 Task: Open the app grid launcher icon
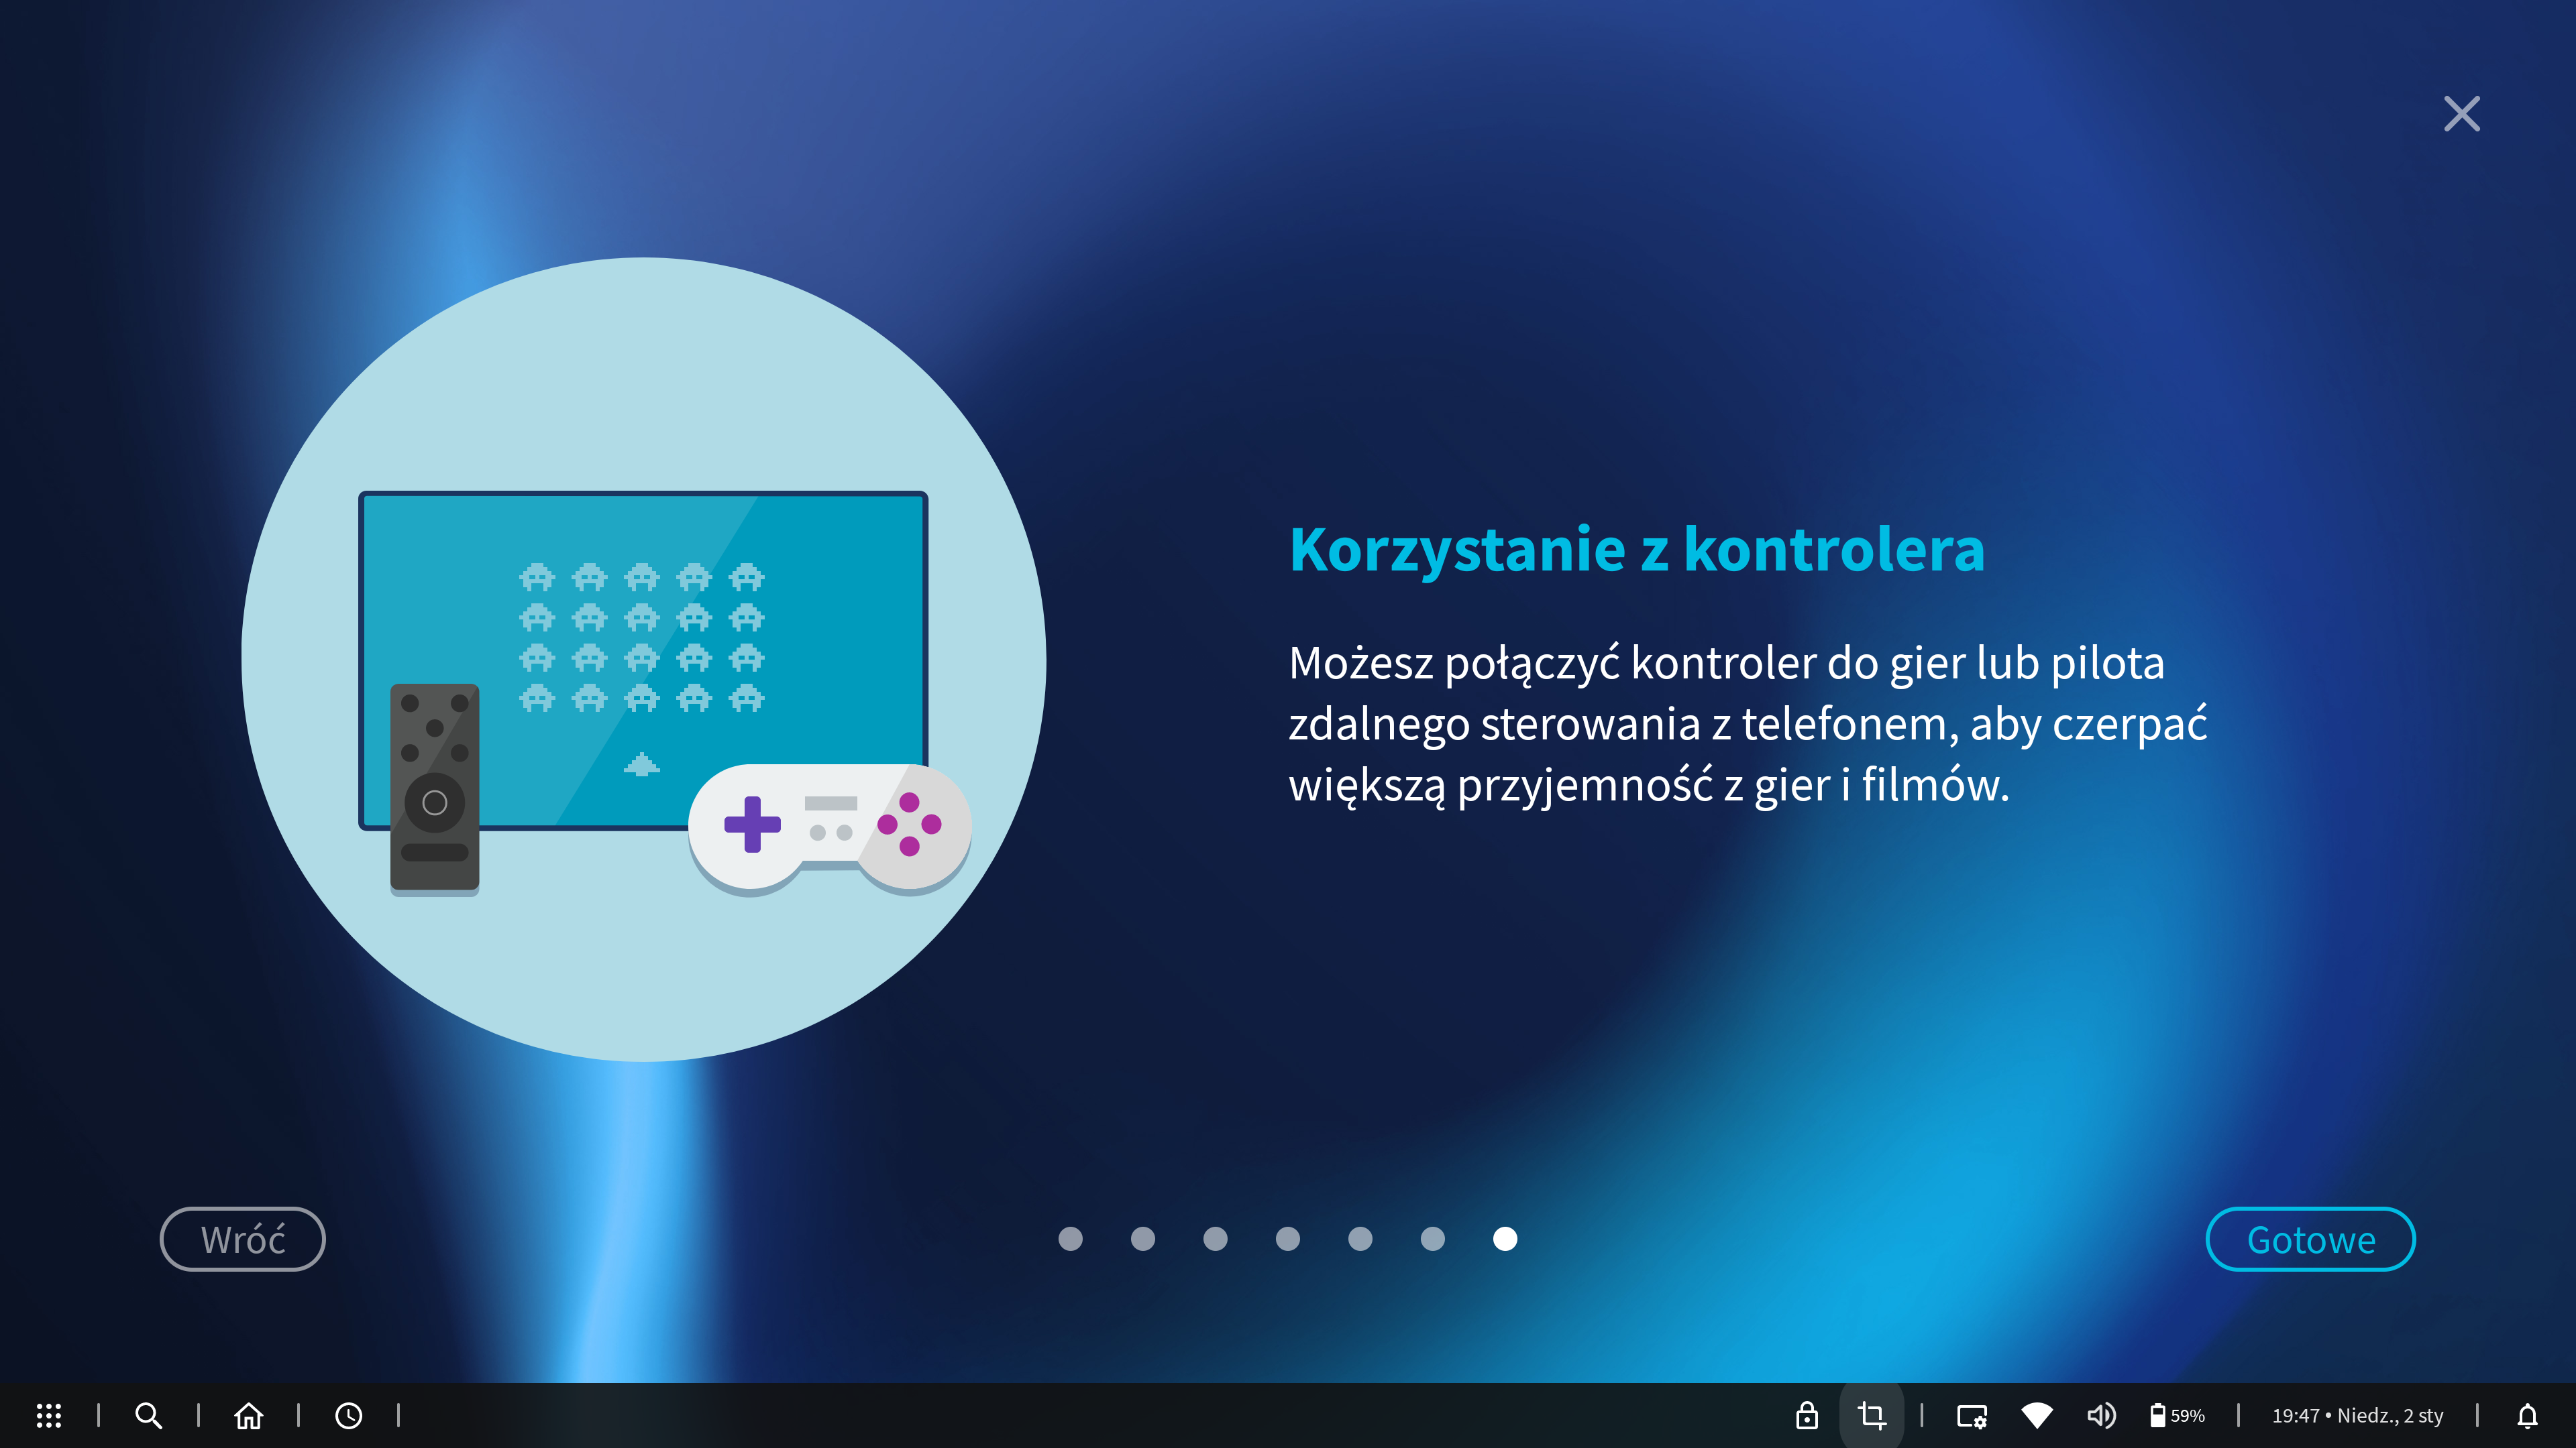coord(49,1415)
